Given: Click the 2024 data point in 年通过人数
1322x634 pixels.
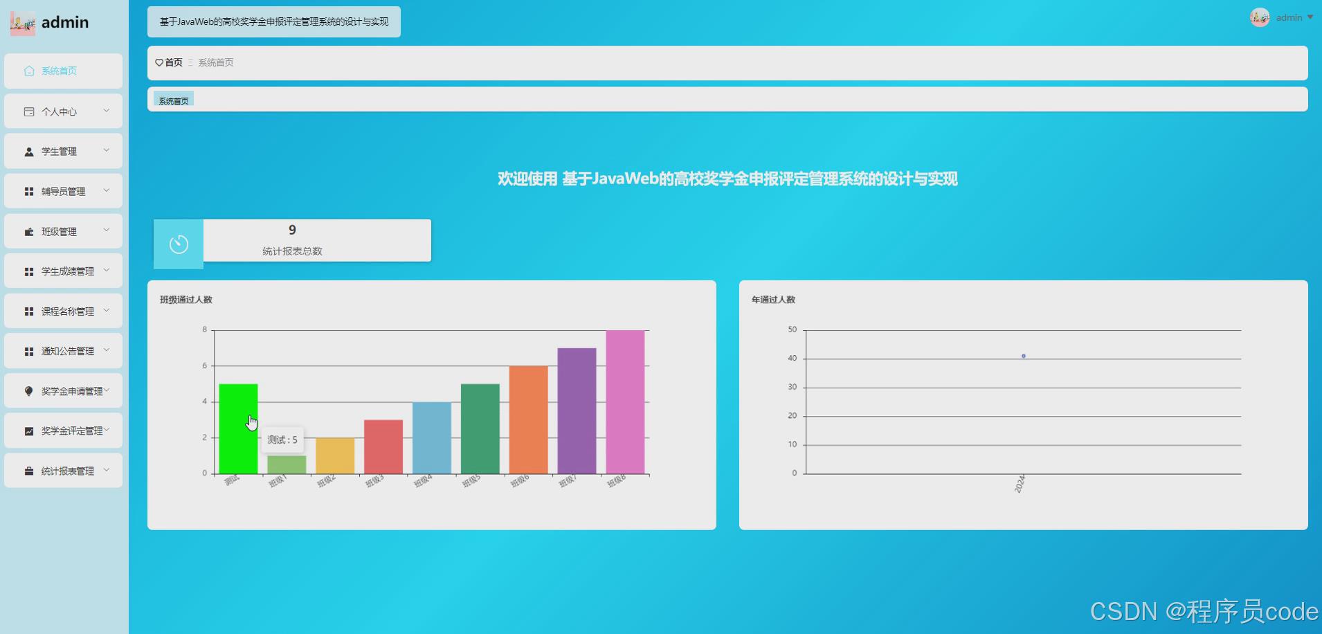Looking at the screenshot, I should pyautogui.click(x=1024, y=356).
